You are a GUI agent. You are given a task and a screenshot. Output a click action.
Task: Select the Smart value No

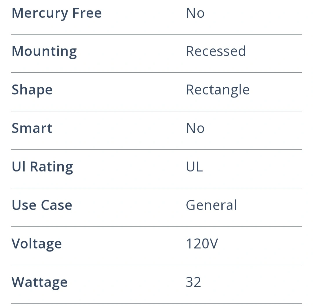pos(195,128)
